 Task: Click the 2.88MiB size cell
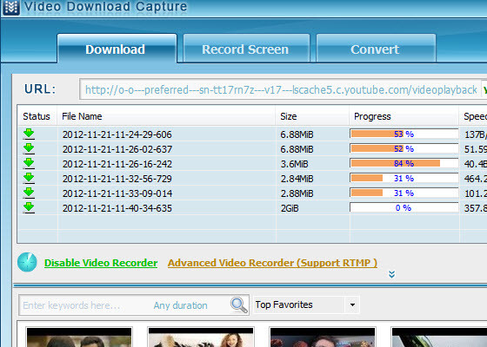297,193
